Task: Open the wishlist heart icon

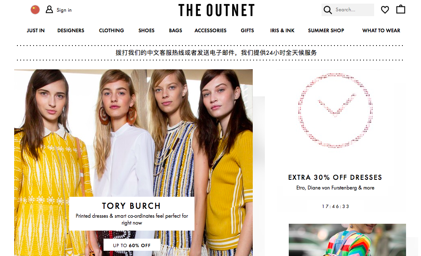Action: (x=385, y=10)
